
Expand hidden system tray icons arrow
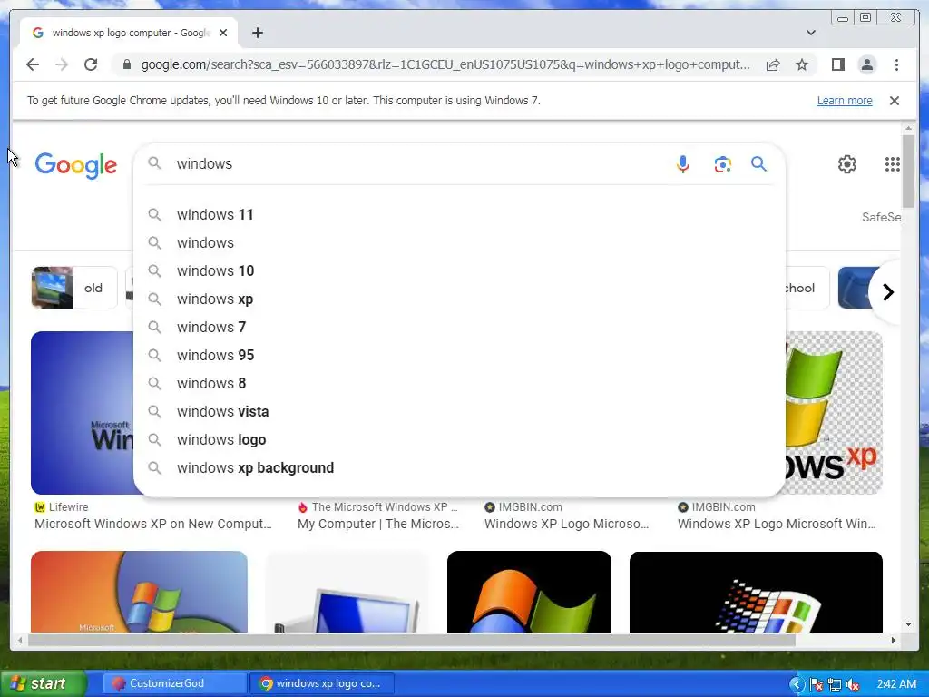797,684
